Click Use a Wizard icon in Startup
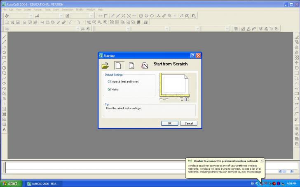 pos(145,65)
